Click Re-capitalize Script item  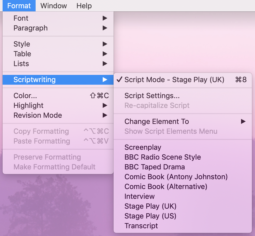pyautogui.click(x=183, y=105)
